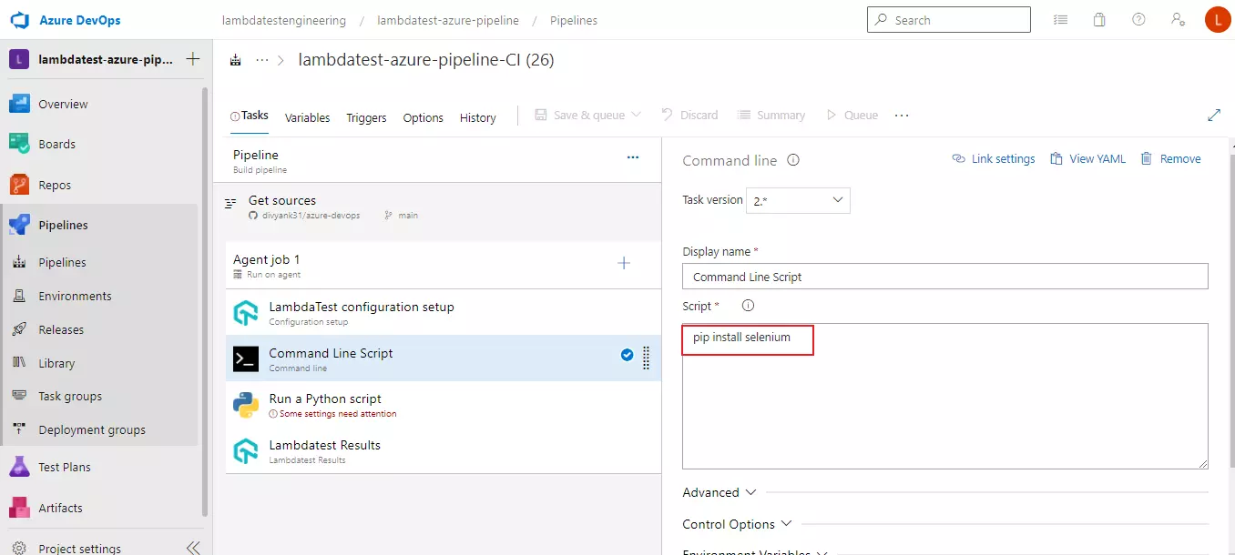Expand the Control Options section
1235x555 pixels.
point(737,524)
